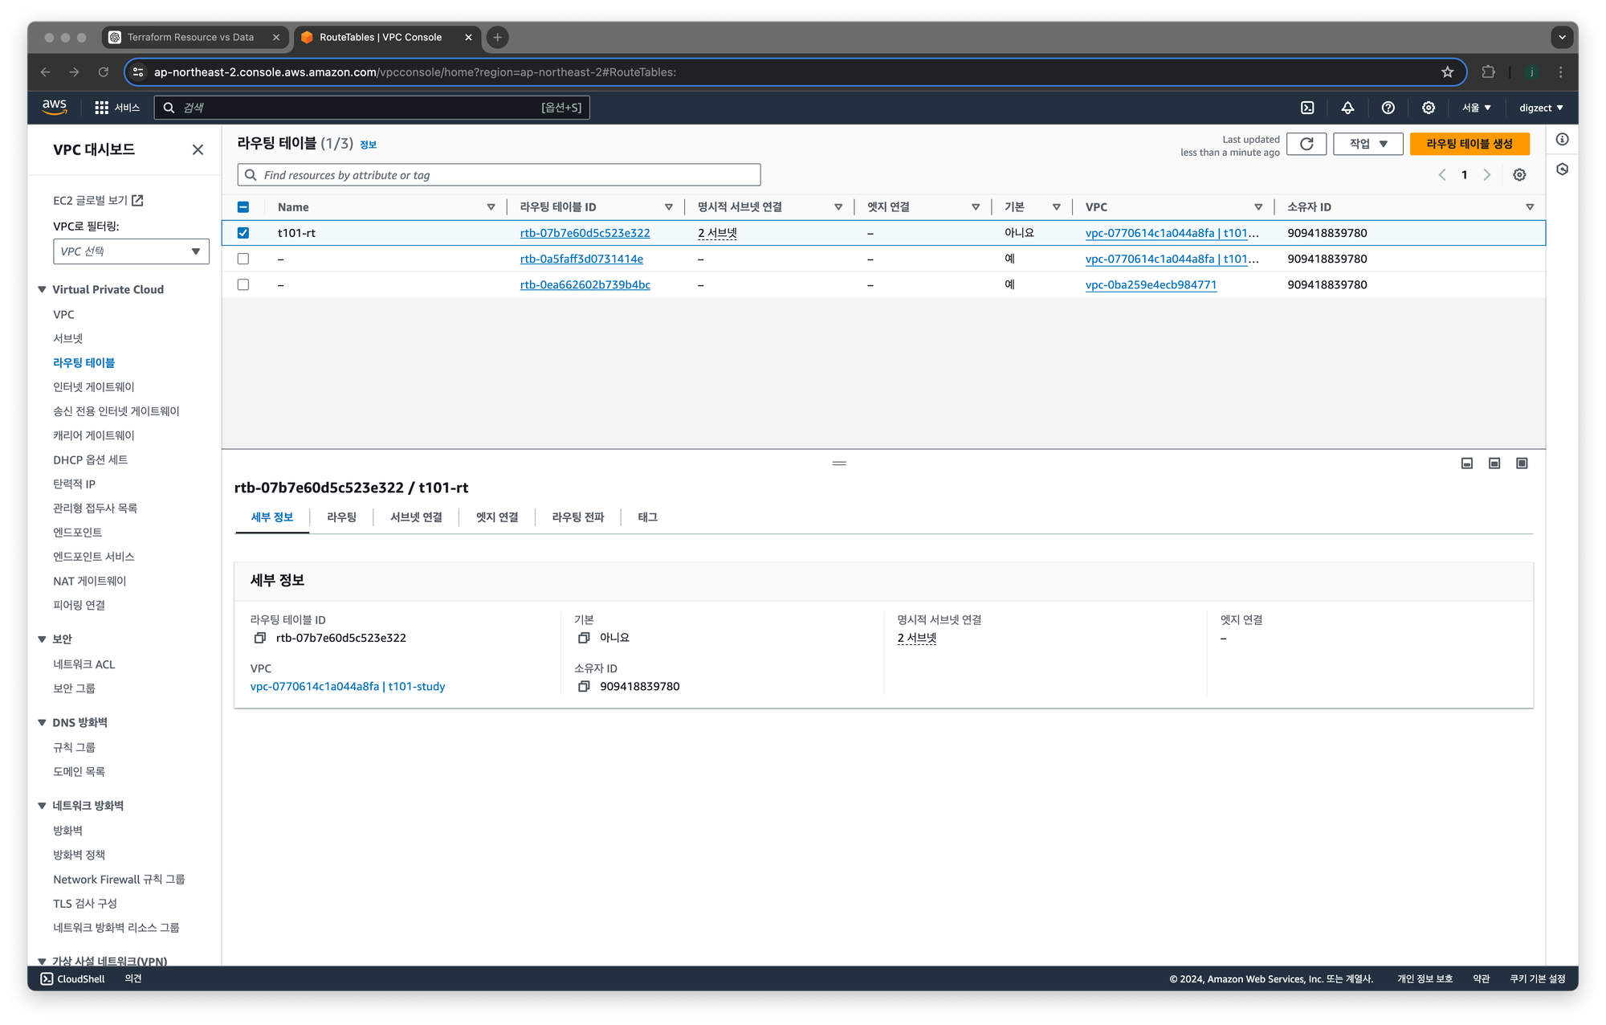Image resolution: width=1606 pixels, height=1025 pixels.
Task: Open the AWS support help icon
Action: tap(1388, 108)
